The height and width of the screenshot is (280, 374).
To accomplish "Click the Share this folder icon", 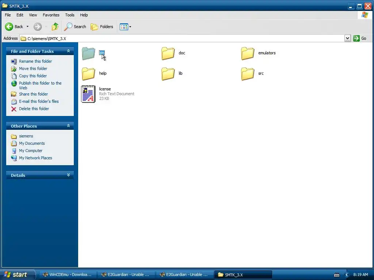I will (x=14, y=94).
